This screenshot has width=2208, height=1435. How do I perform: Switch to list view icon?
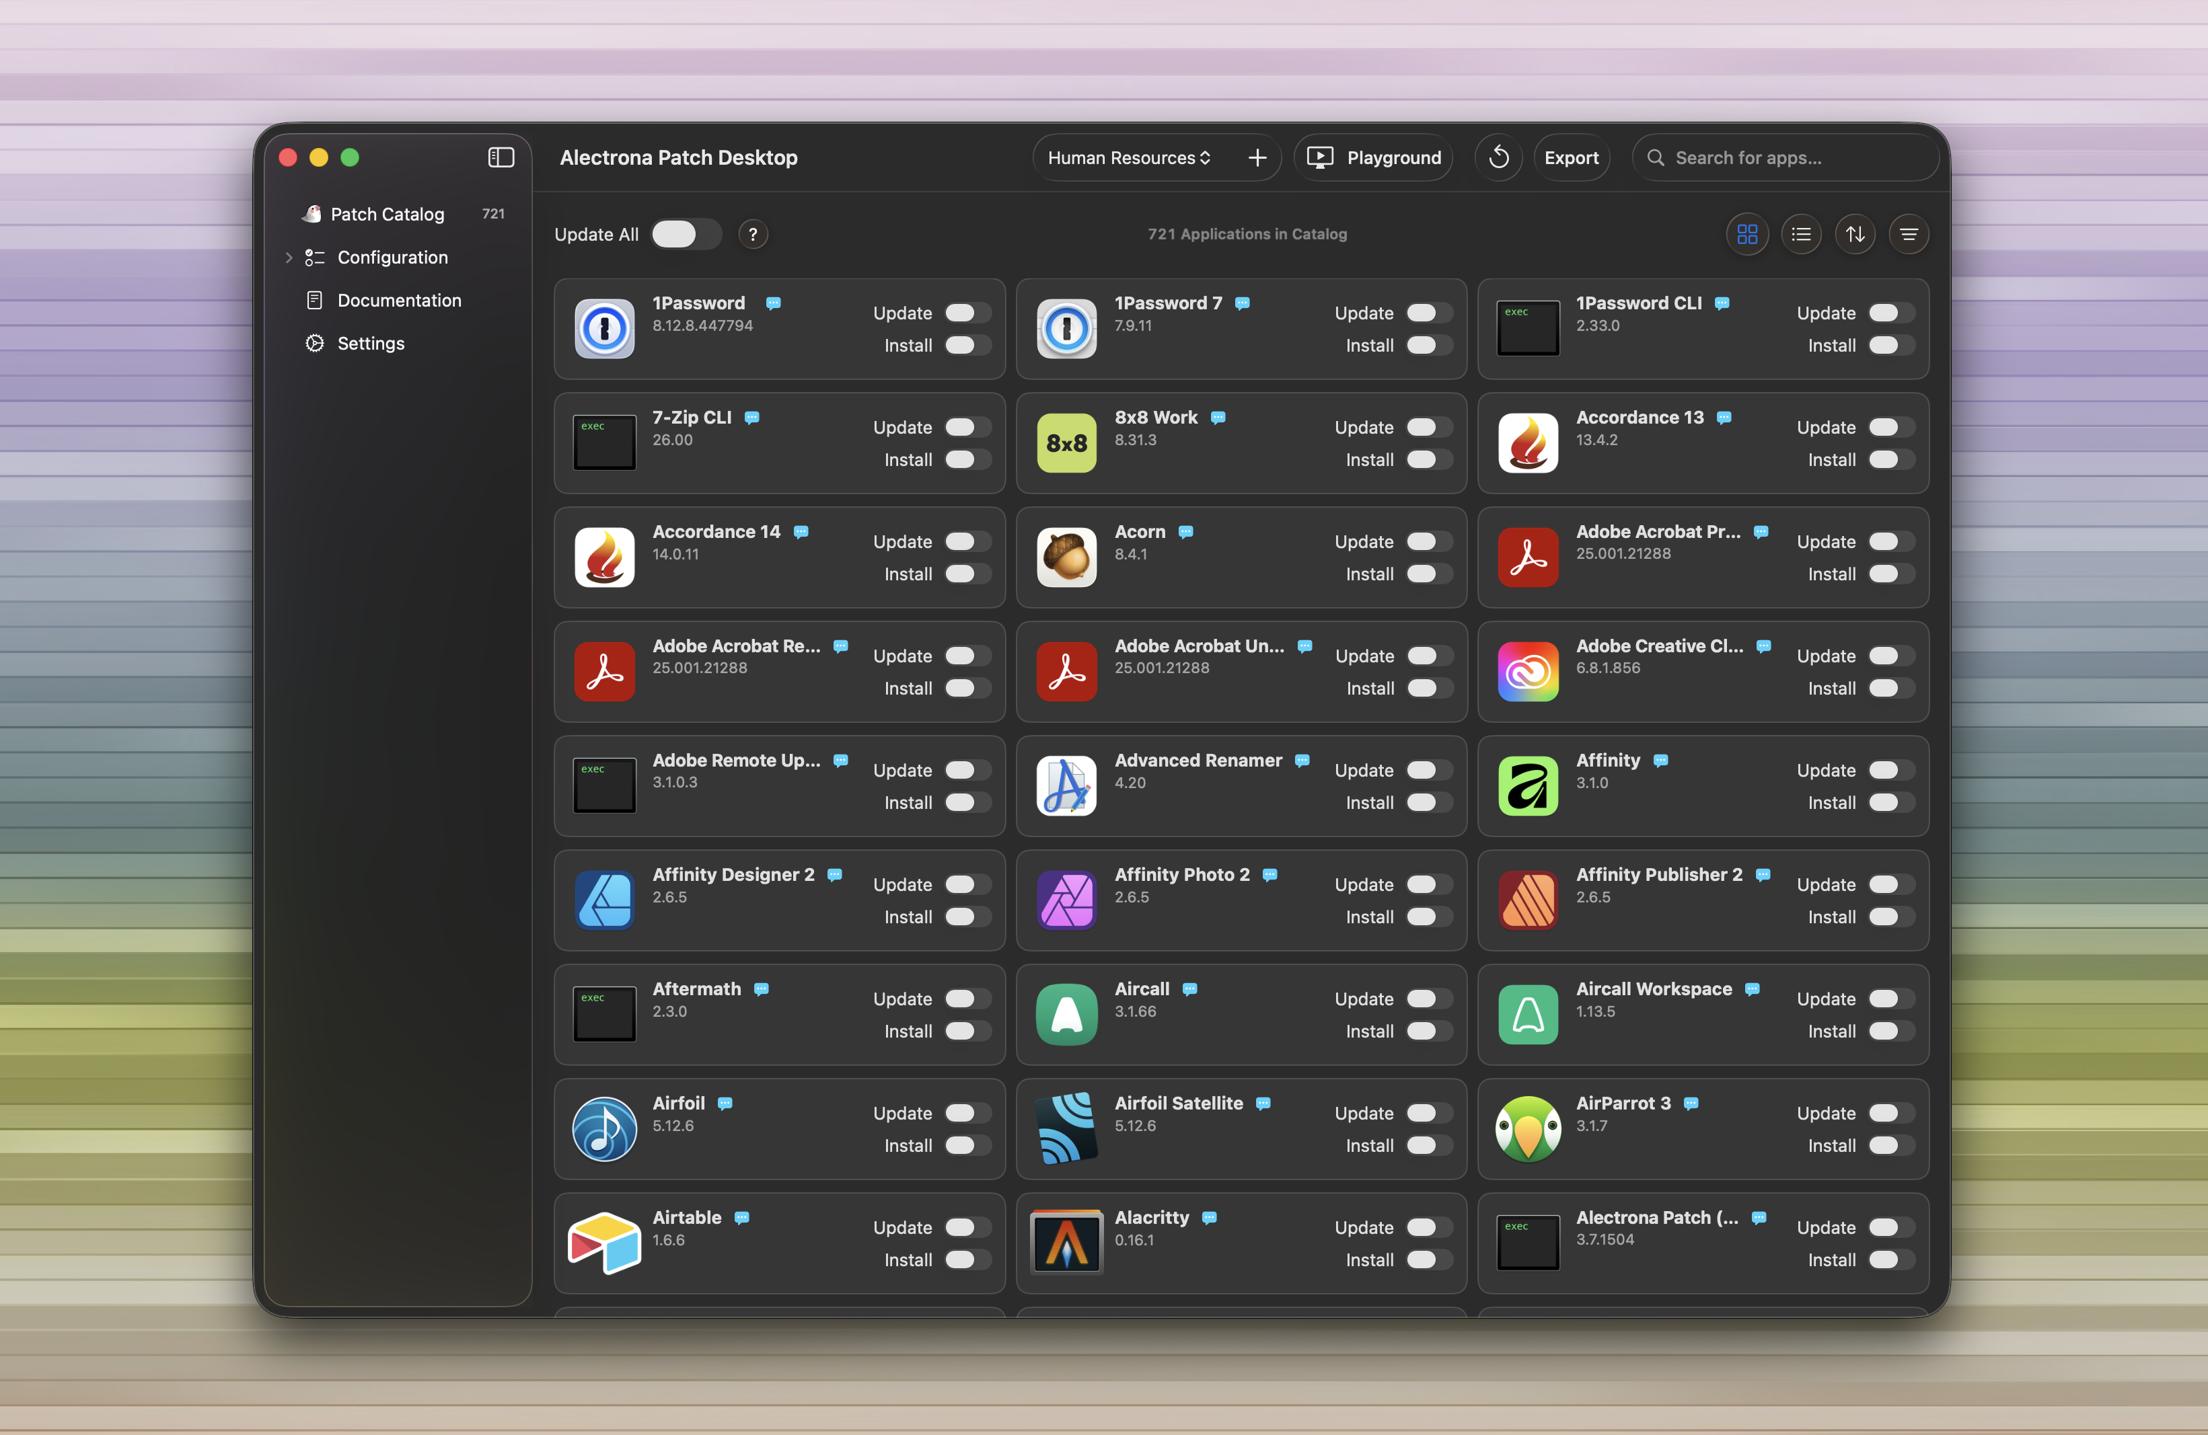click(x=1801, y=235)
